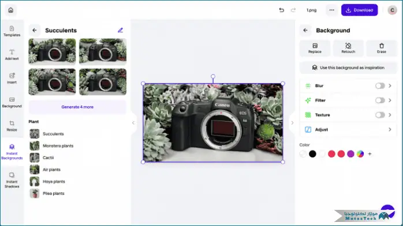Collapse the right panel arrow

pos(292,123)
